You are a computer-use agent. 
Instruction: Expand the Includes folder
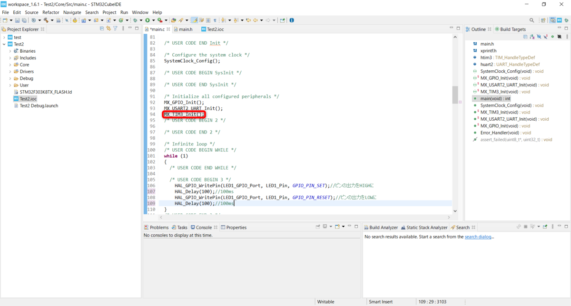(x=10, y=58)
